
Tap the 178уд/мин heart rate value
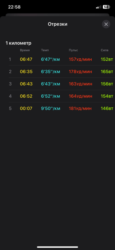click(80, 72)
